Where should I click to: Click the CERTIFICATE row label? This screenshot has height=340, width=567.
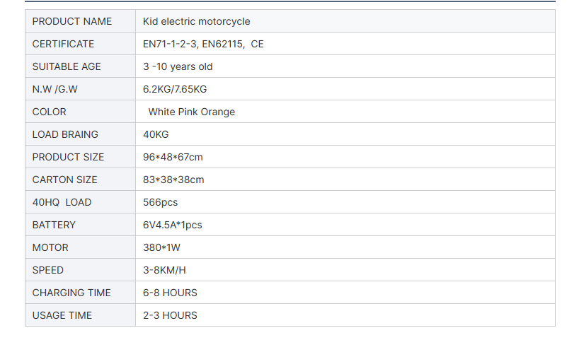[63, 44]
